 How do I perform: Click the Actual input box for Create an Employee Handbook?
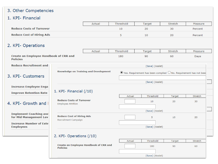[130, 146]
